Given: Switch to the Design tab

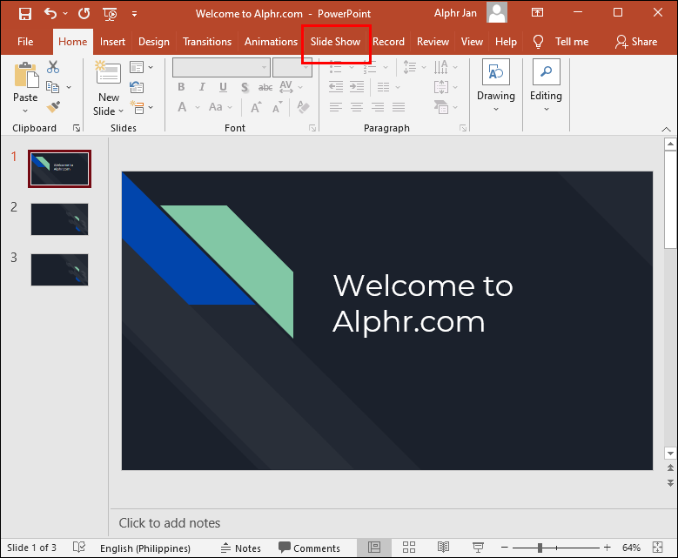Looking at the screenshot, I should tap(154, 42).
